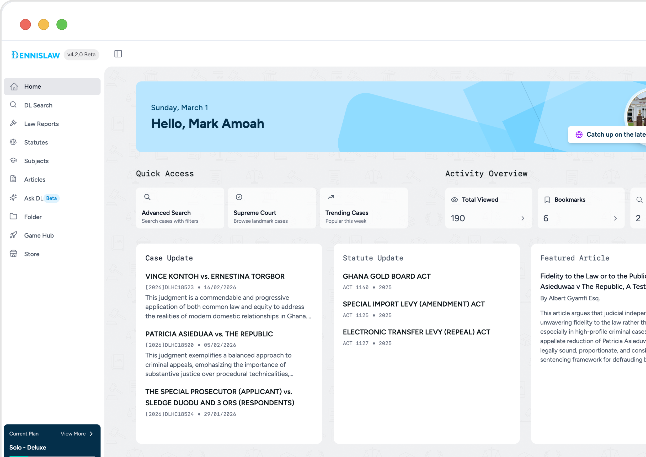Viewport: 646px width, 457px height.
Task: Open the Game Hub
Action: click(x=39, y=235)
